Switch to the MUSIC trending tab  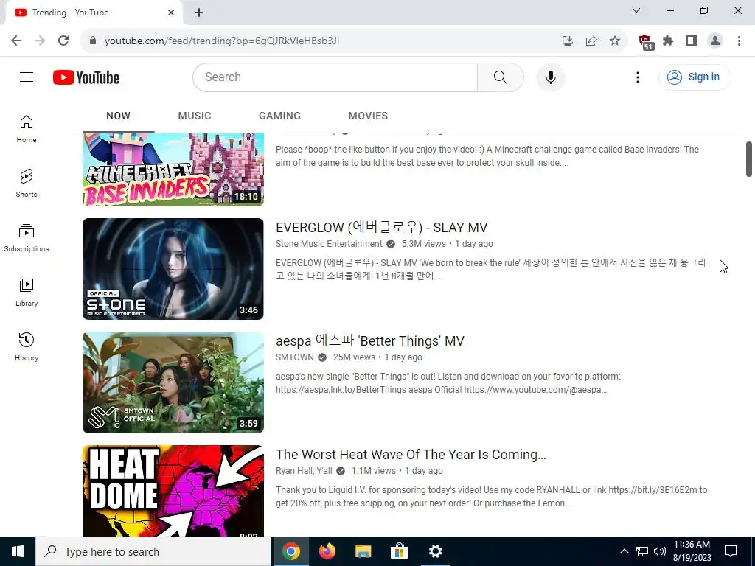click(195, 116)
